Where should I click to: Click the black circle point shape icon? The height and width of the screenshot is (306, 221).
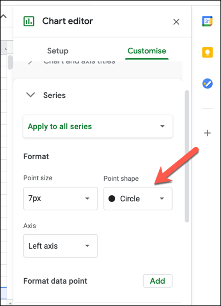click(x=112, y=199)
